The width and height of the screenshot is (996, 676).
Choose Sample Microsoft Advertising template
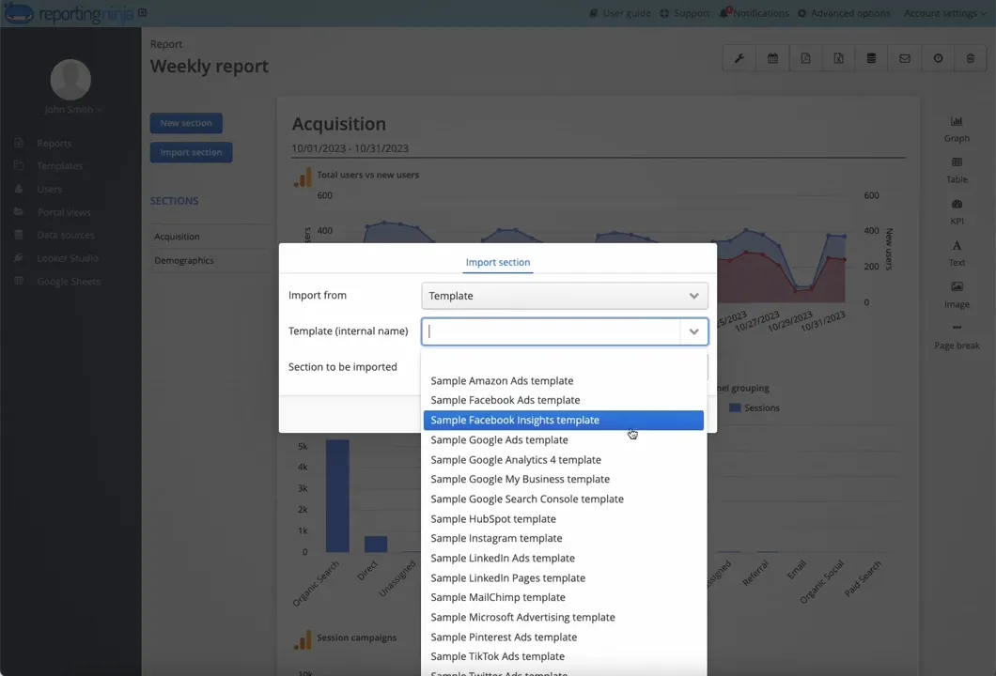[x=564, y=617]
